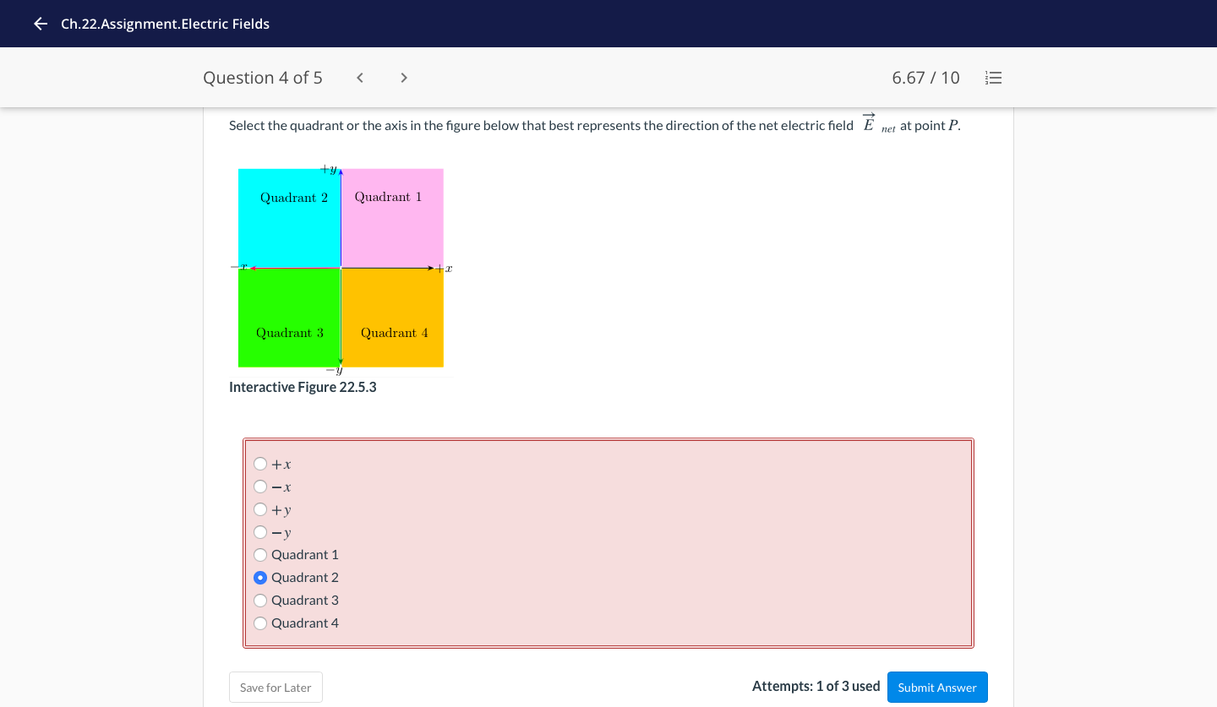Choose Quadrant 1 as the answer
The width and height of the screenshot is (1217, 707).
(x=260, y=555)
